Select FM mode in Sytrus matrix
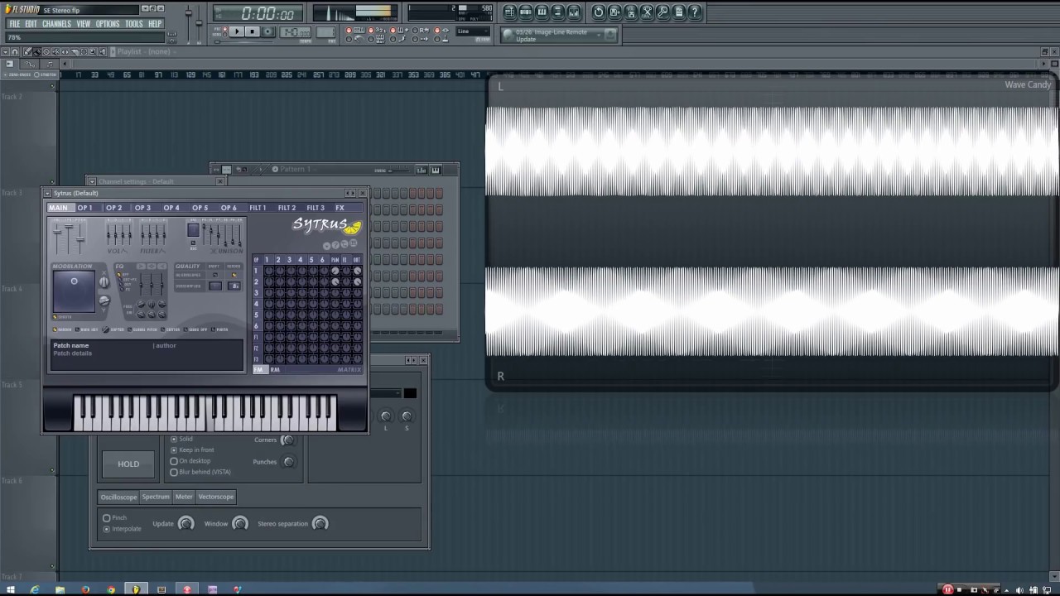This screenshot has width=1060, height=596. (x=258, y=370)
